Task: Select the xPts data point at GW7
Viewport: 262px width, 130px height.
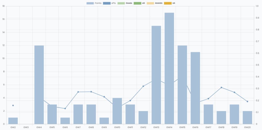Action: point(78,92)
